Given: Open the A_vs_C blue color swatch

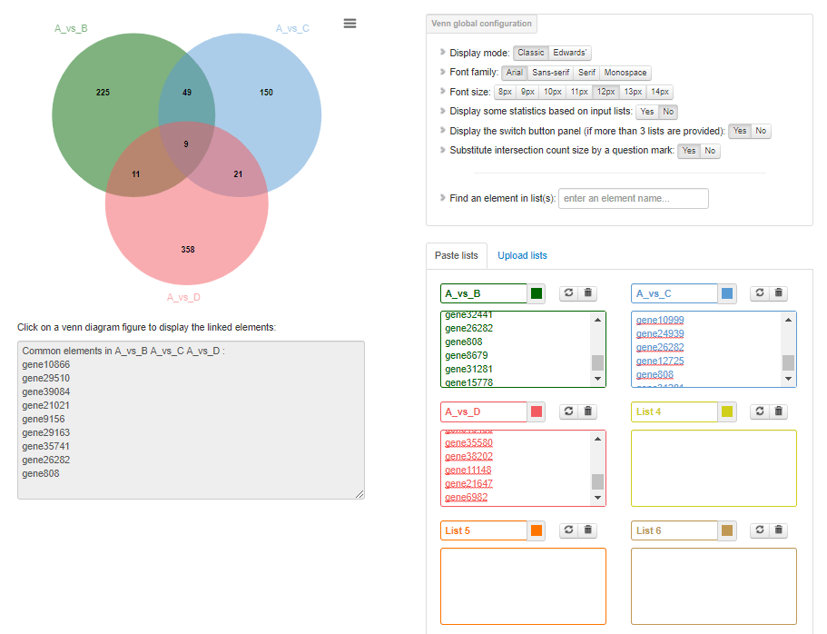Looking at the screenshot, I should click(x=726, y=293).
